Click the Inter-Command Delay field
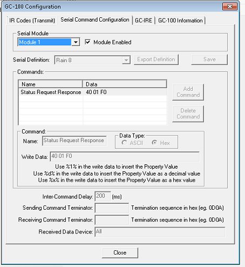Image resolution: width=245 pixels, height=267 pixels. click(103, 196)
